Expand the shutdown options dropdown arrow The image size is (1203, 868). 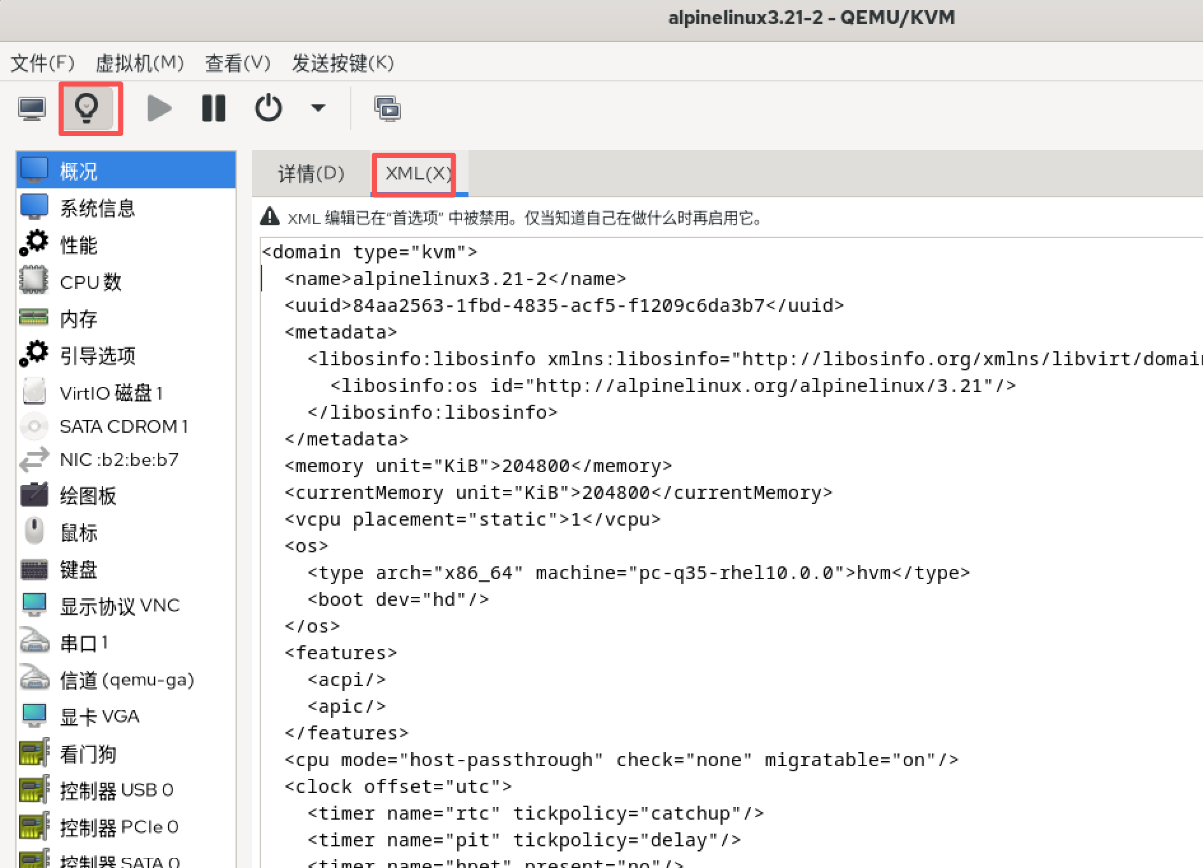(x=318, y=108)
